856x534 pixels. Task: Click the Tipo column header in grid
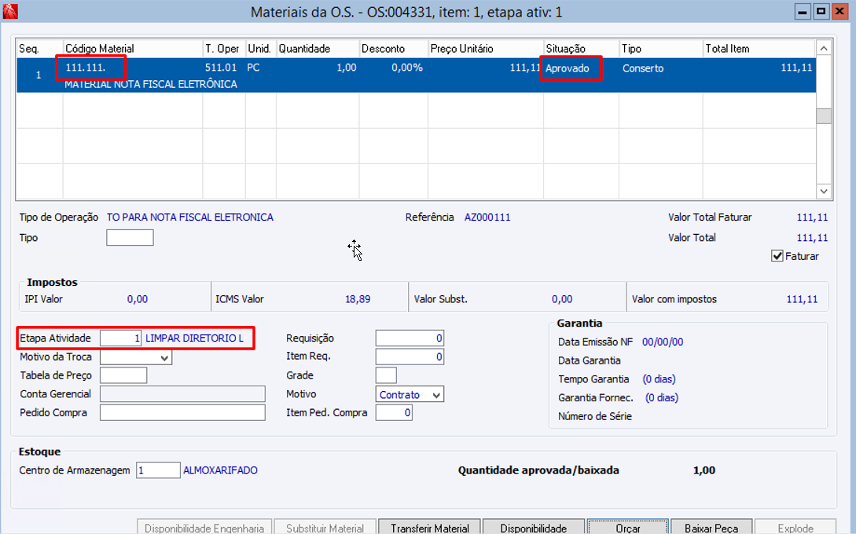pos(661,49)
